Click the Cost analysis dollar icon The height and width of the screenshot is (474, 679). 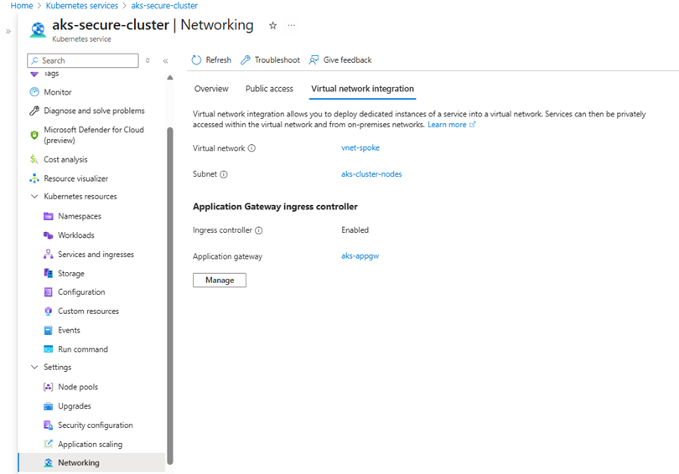[x=34, y=159]
